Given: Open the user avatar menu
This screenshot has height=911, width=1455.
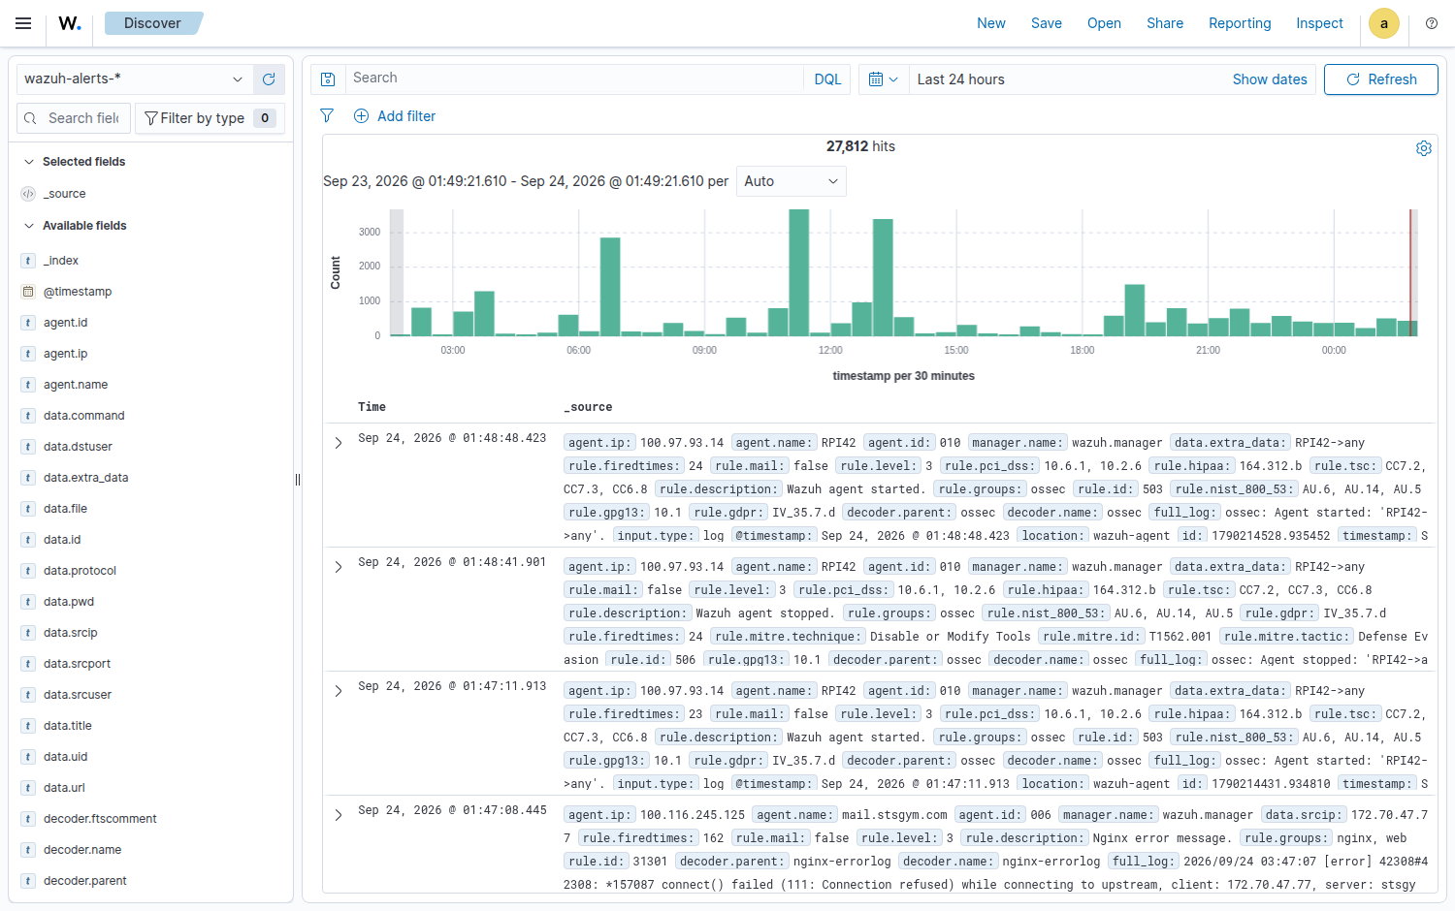Looking at the screenshot, I should (x=1384, y=23).
